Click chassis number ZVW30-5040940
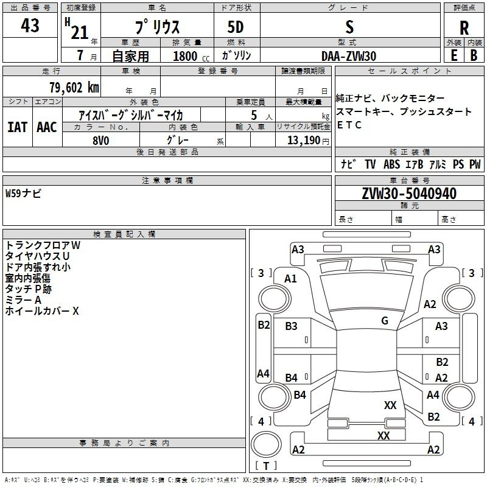Viewport: 487px width, 487px height. 409,194
